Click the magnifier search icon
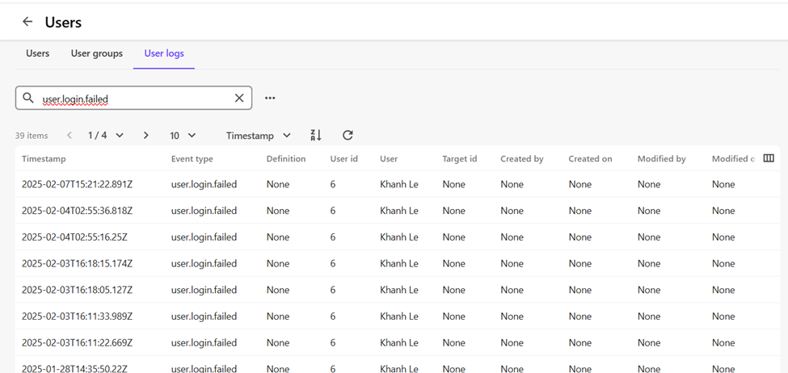This screenshot has height=373, width=788. click(28, 98)
